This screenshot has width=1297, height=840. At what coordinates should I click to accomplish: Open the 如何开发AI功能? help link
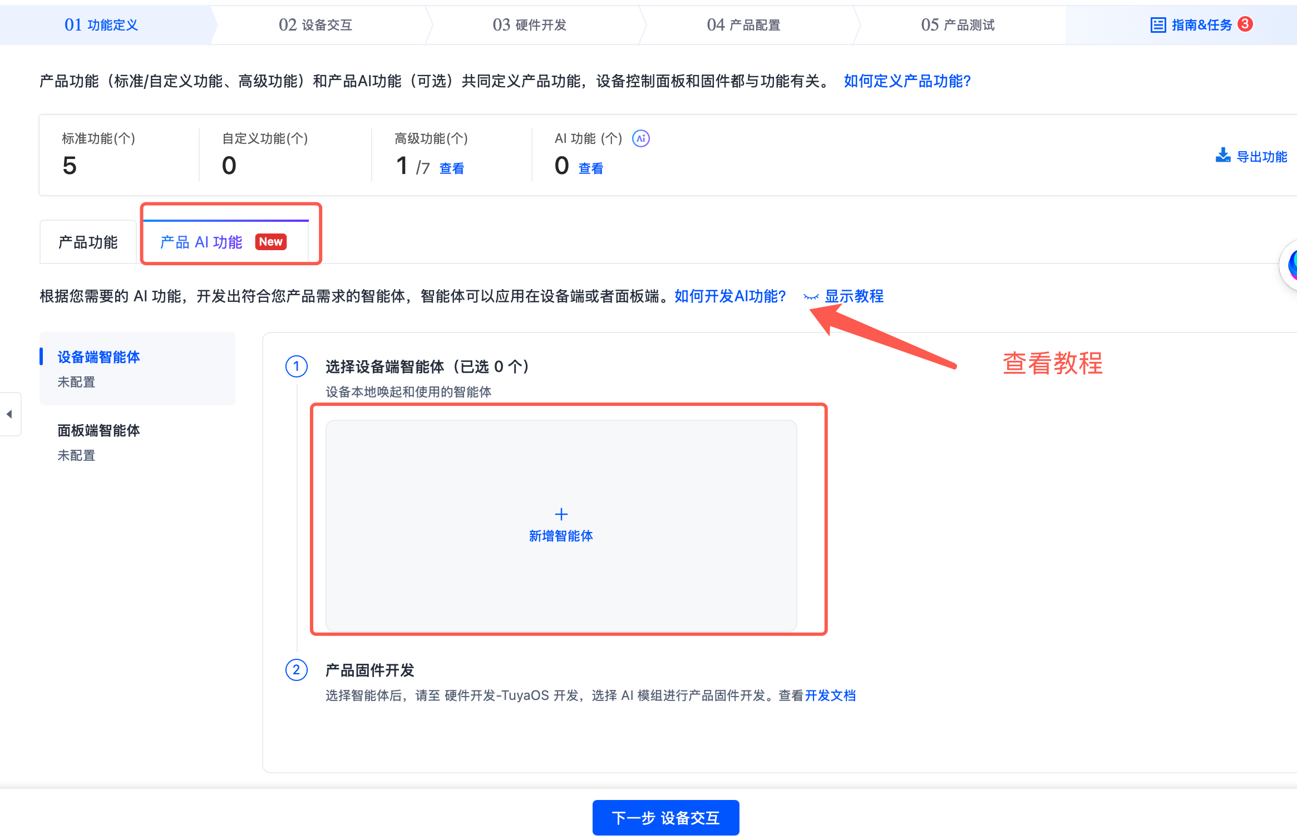pyautogui.click(x=730, y=296)
